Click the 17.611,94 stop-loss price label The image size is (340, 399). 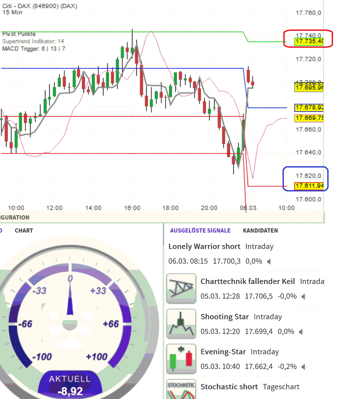coord(309,186)
